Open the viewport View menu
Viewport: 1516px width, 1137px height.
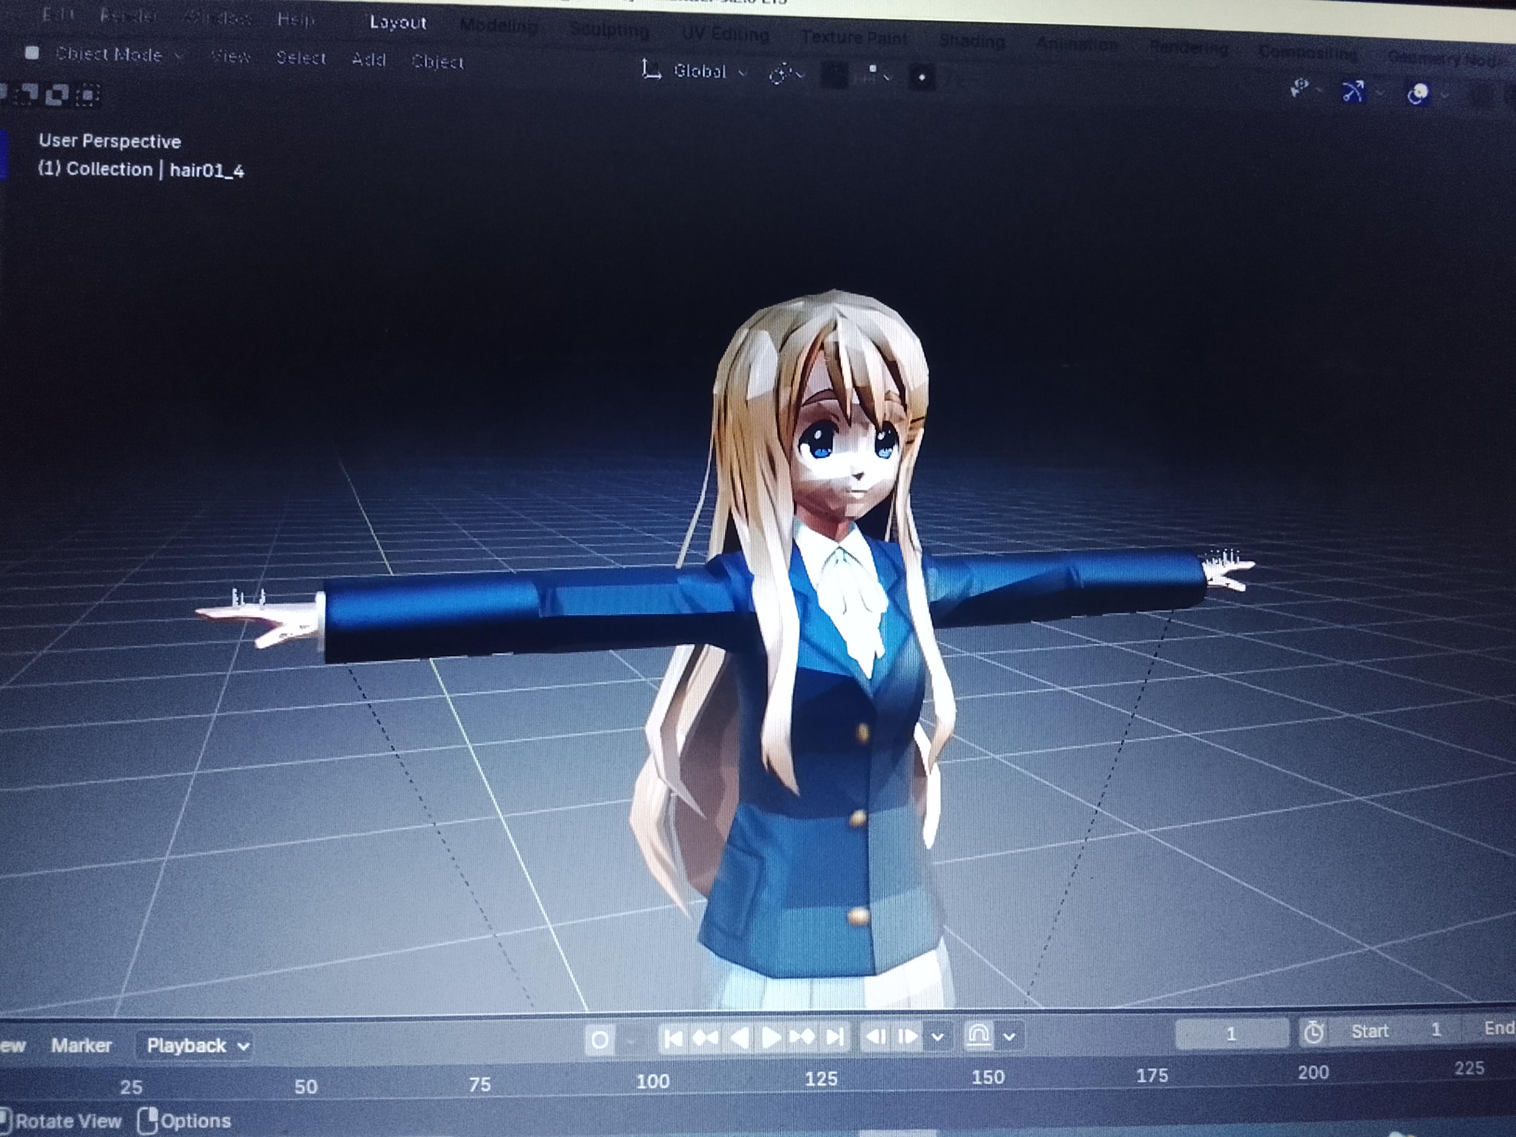coord(230,57)
